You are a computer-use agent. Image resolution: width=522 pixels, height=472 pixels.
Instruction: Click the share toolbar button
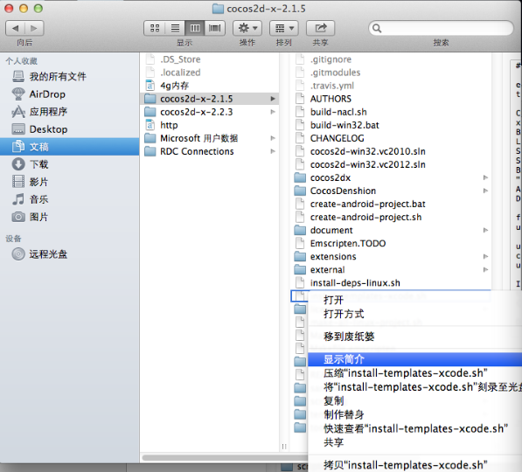point(320,28)
